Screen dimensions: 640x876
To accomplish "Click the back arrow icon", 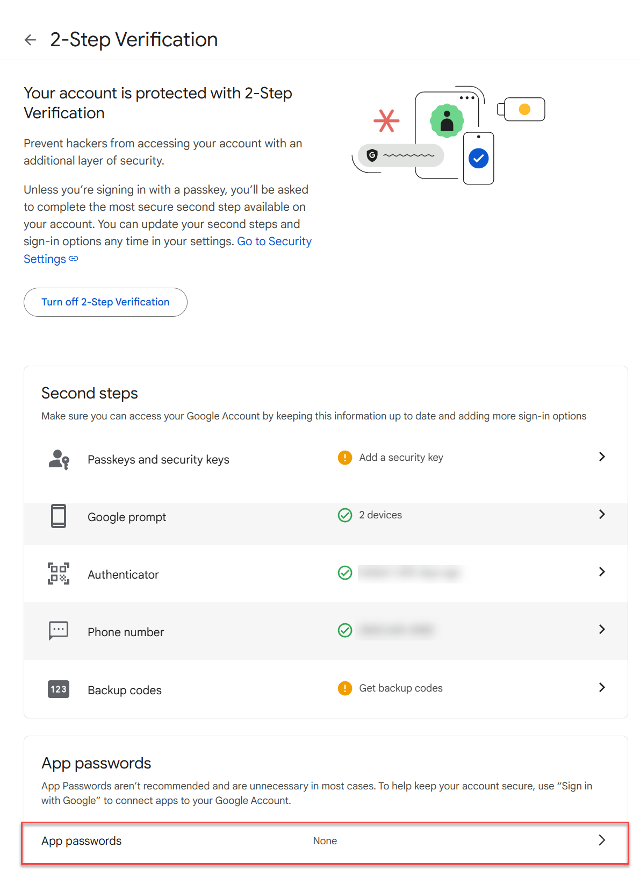I will [31, 40].
